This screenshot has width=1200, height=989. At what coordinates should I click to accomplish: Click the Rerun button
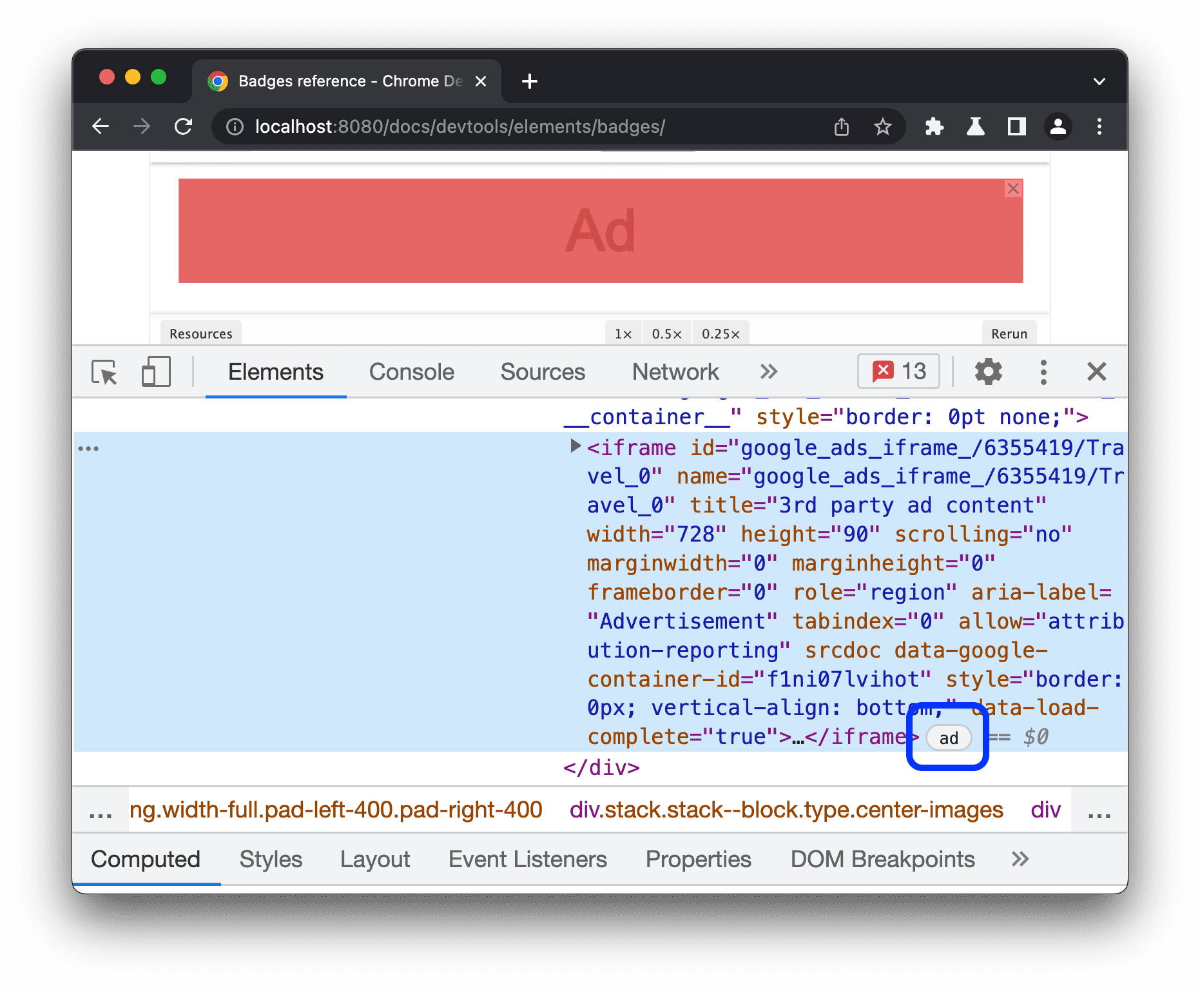point(1009,333)
